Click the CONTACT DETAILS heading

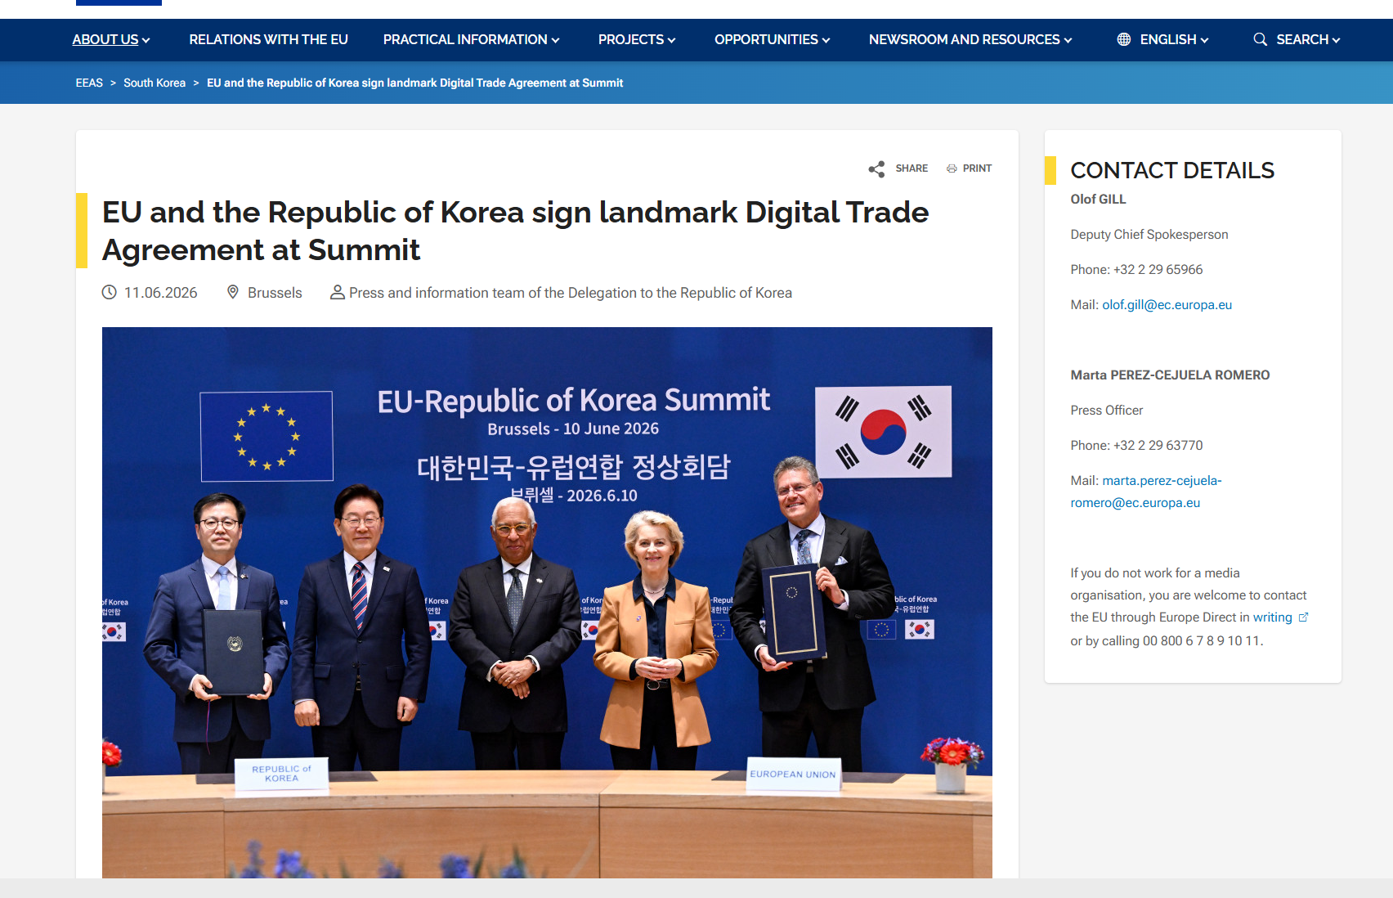coord(1172,170)
